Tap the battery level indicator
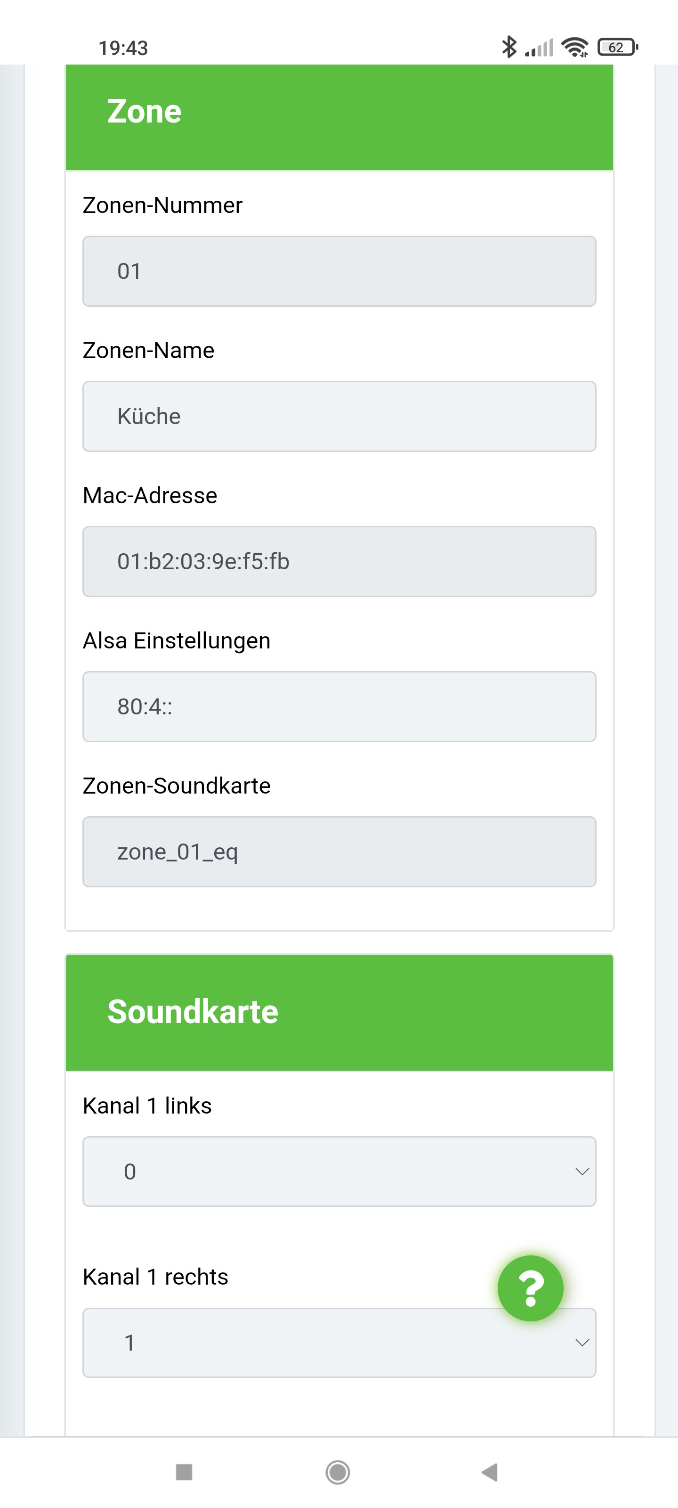The height and width of the screenshot is (1508, 678). point(617,47)
